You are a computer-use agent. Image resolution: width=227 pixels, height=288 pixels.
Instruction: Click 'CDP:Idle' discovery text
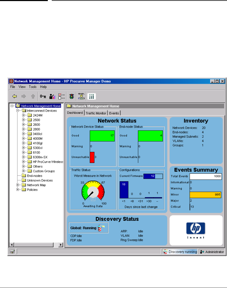[76, 236]
